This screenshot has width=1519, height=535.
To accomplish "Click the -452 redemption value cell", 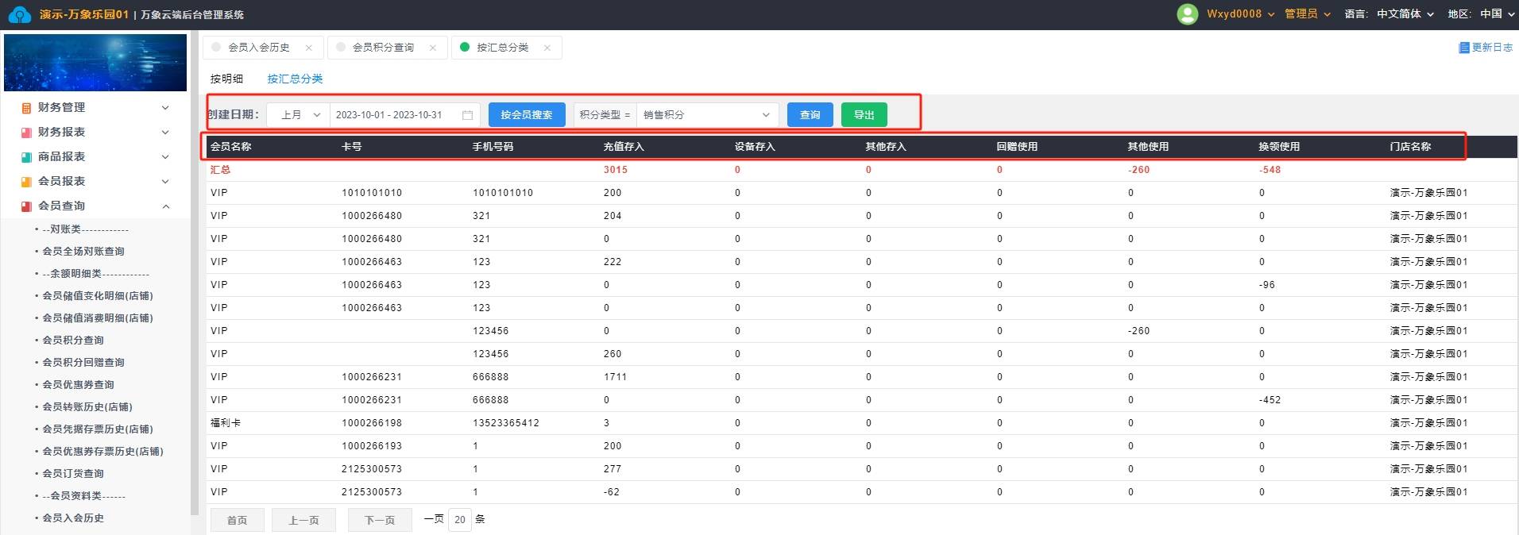I will pos(1270,400).
